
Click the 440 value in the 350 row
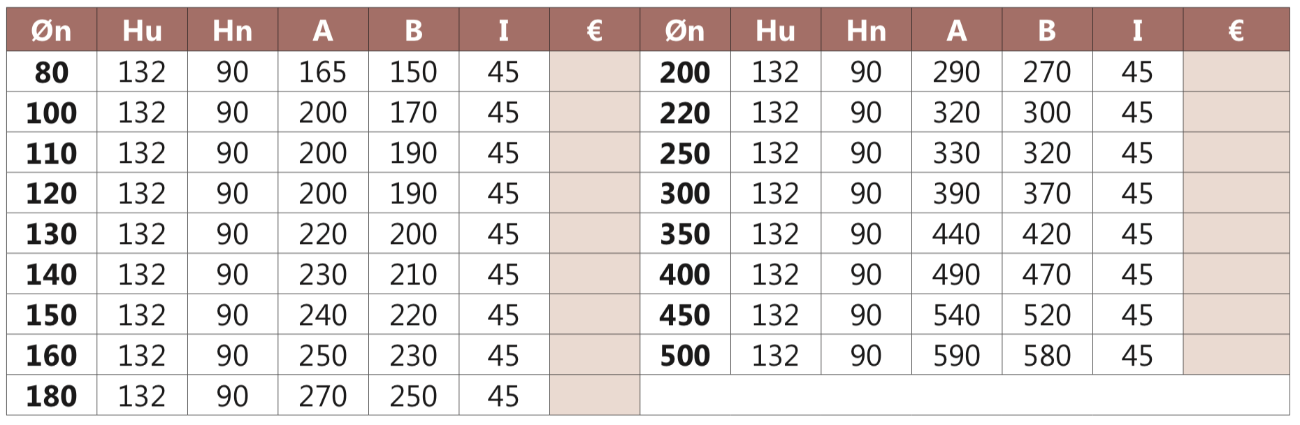(957, 234)
